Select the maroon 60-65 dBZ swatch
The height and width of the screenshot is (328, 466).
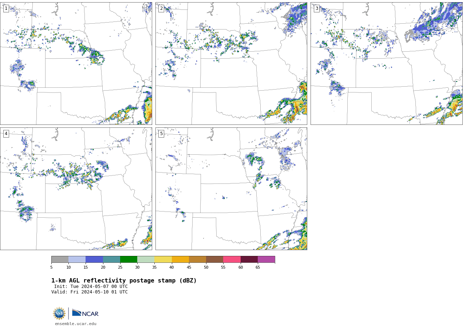249,260
